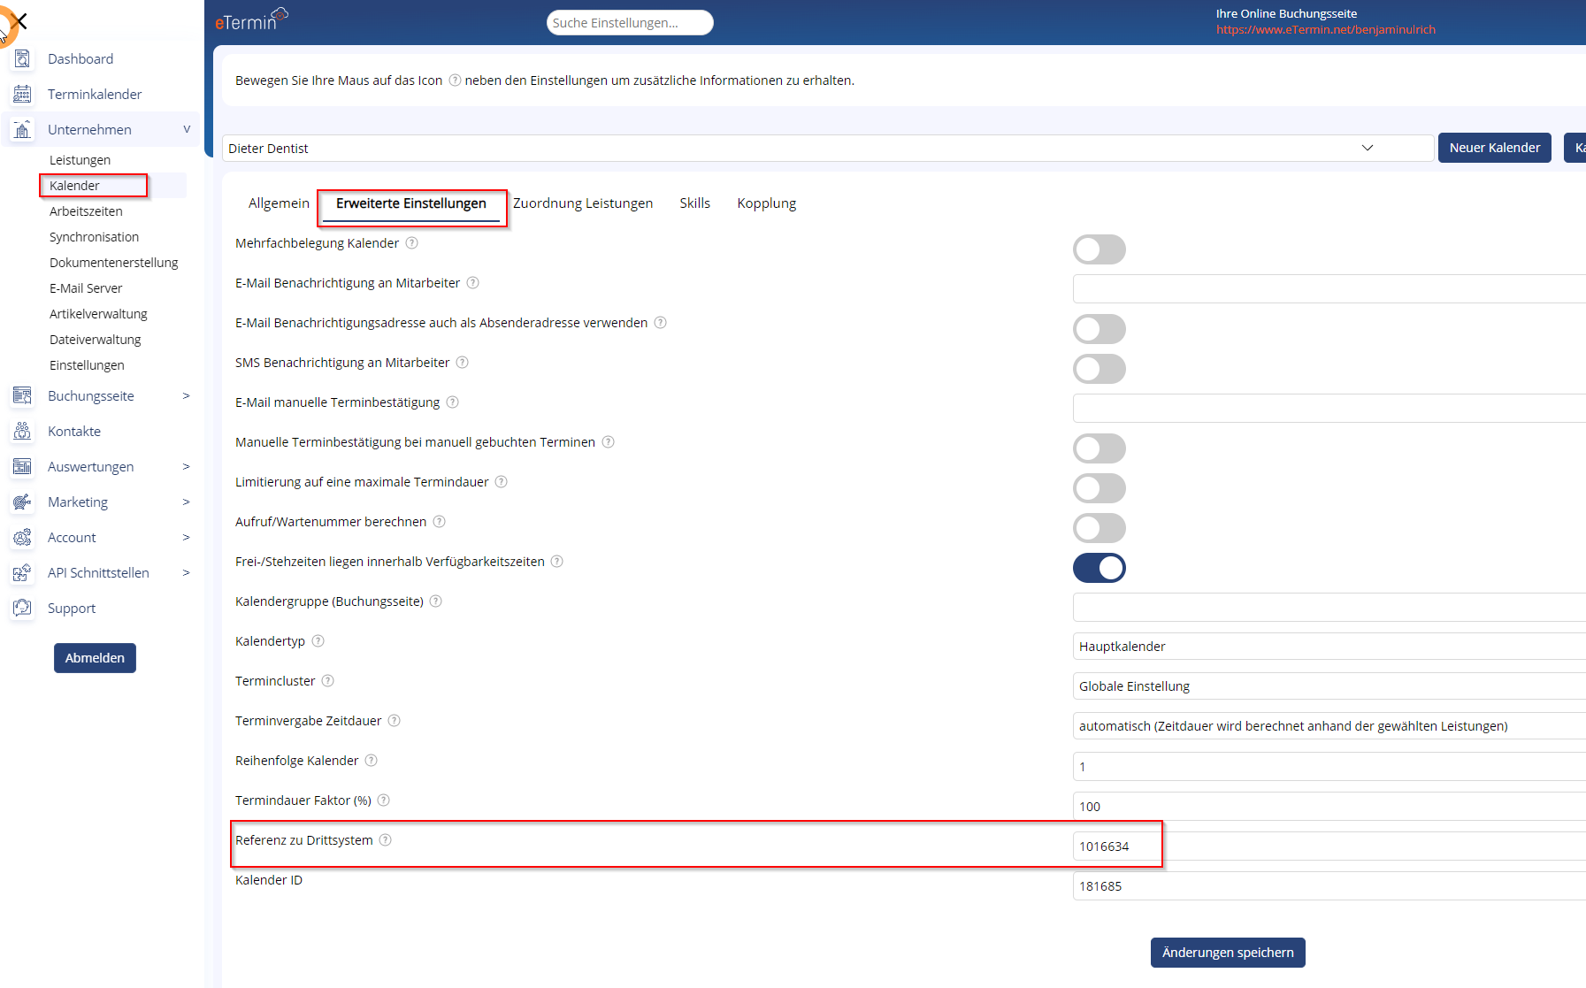Switch to the Kopplung tab
The height and width of the screenshot is (988, 1586).
[x=766, y=203]
